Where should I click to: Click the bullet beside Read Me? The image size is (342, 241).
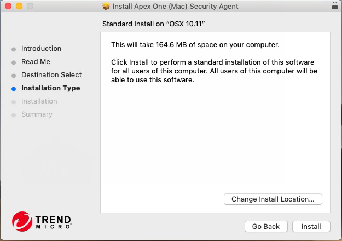14,62
